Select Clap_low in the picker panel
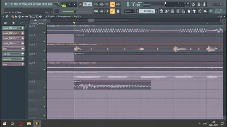 [x=13, y=54]
